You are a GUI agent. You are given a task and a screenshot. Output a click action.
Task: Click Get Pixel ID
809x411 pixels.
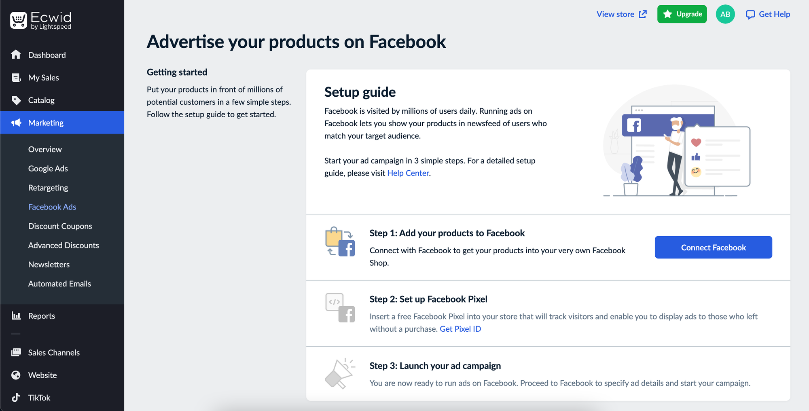(460, 329)
